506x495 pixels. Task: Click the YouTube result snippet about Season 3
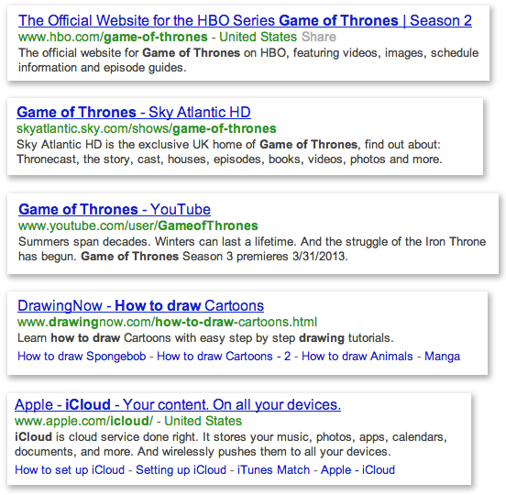click(252, 248)
